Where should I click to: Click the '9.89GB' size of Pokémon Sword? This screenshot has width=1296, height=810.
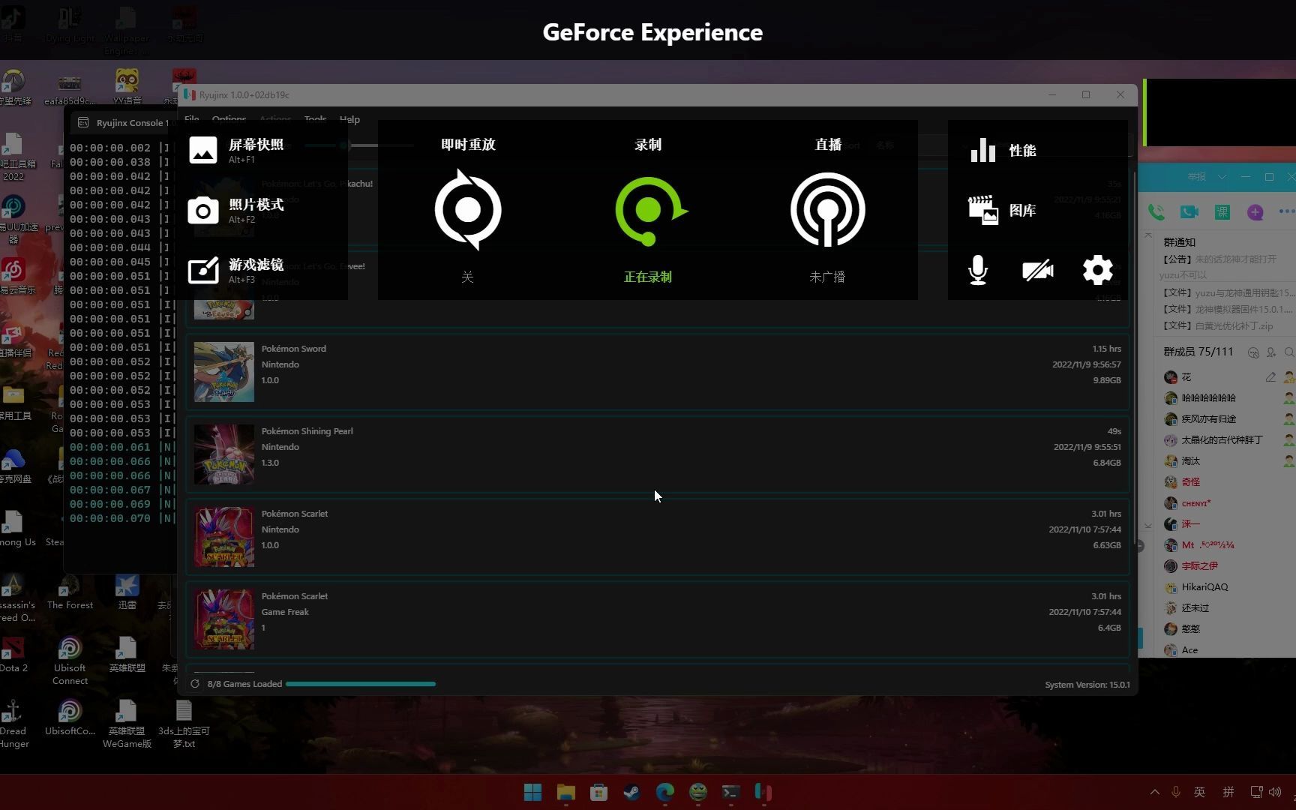pos(1107,380)
